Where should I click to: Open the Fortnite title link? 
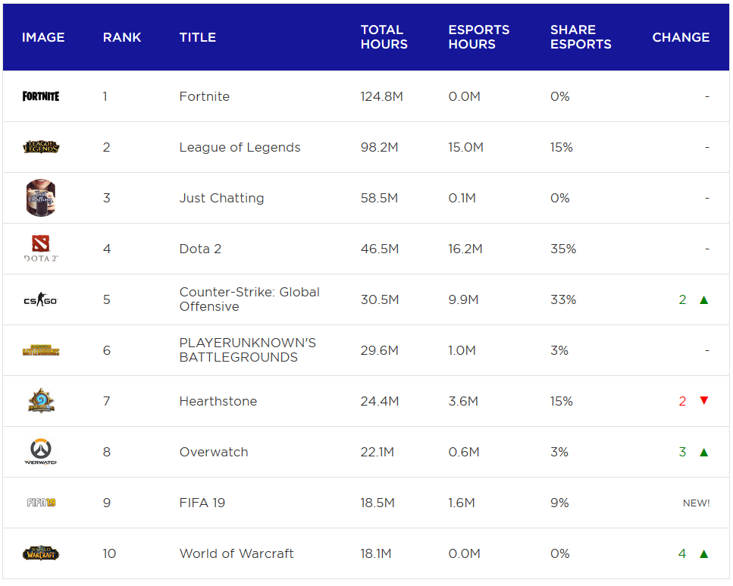pos(204,96)
